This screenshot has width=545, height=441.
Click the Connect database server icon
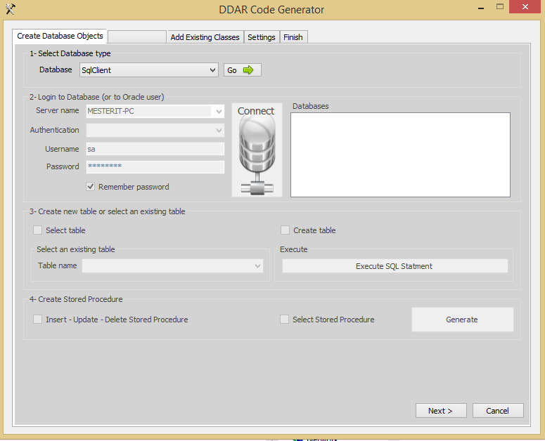[257, 151]
